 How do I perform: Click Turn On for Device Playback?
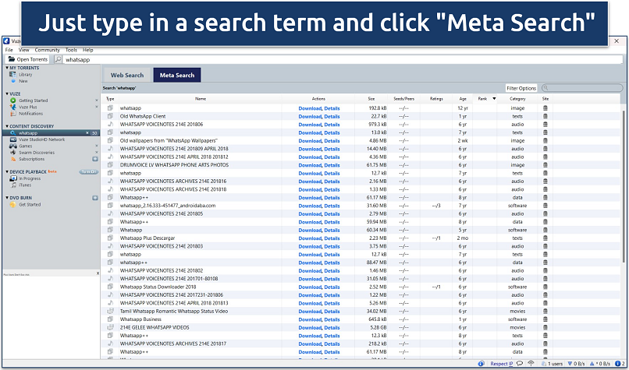point(88,172)
